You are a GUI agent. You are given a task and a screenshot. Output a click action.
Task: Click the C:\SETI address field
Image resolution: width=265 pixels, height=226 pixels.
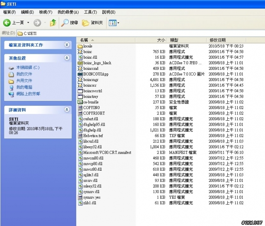click(141, 33)
